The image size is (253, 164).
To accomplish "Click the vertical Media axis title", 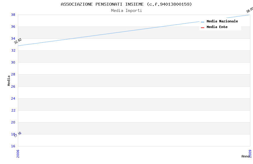I will tap(9, 81).
